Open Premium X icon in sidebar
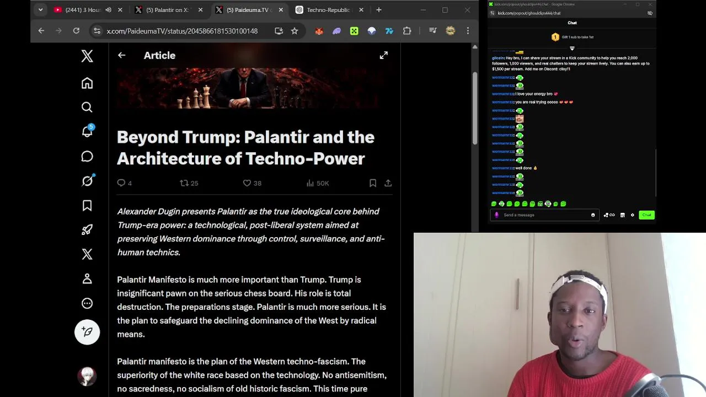Image resolution: width=706 pixels, height=397 pixels. [87, 254]
